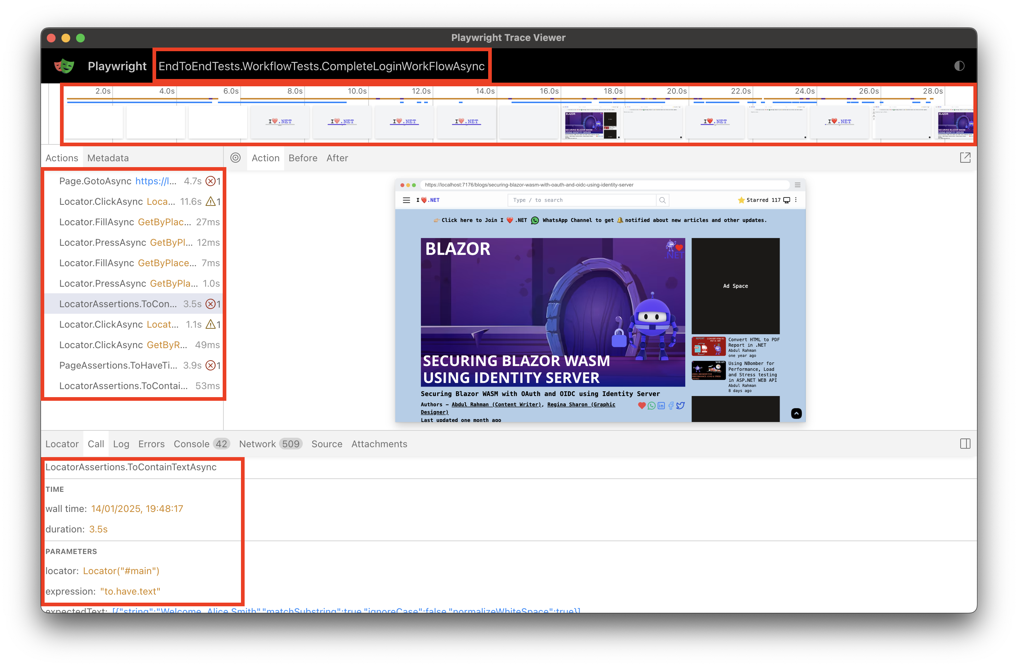Screen dimensions: 1018x667
Task: Click the search magnifier in snapshot
Action: click(x=662, y=200)
